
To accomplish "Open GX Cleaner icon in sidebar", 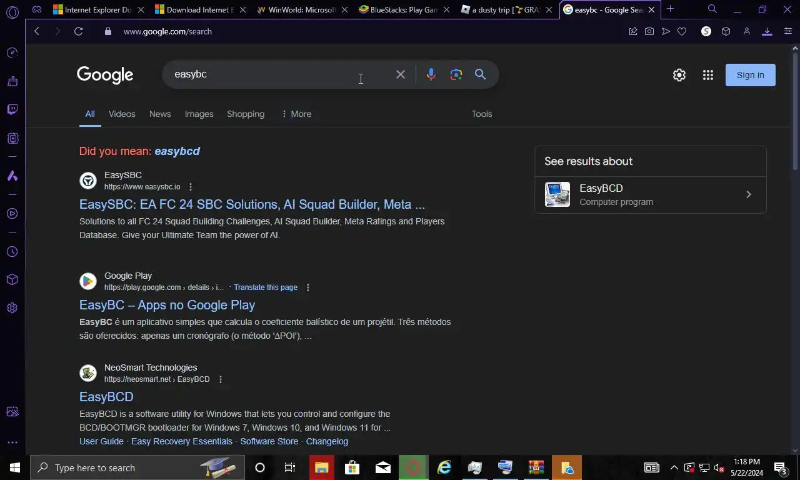I will tap(12, 81).
